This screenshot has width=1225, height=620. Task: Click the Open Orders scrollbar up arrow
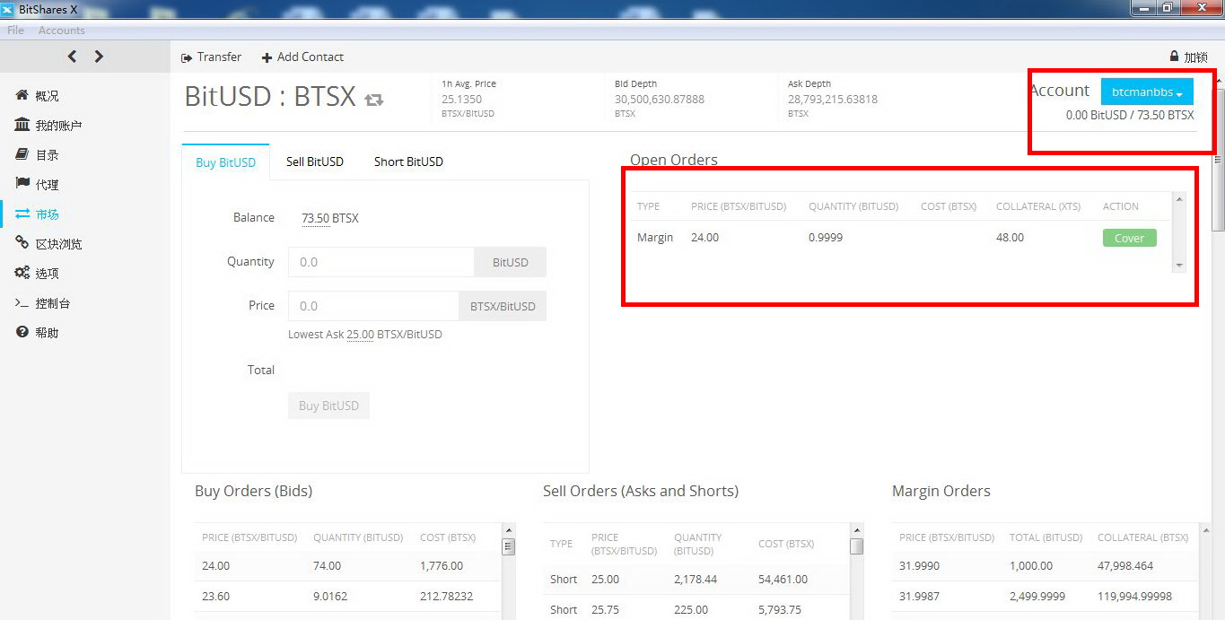(x=1179, y=198)
